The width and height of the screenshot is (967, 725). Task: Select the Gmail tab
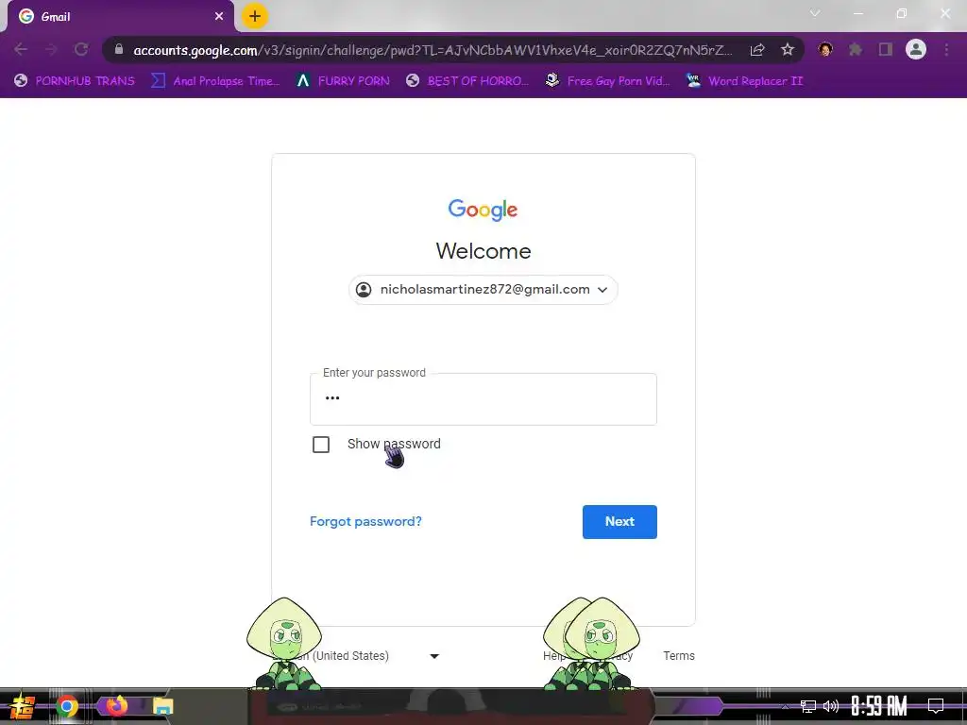tap(120, 17)
